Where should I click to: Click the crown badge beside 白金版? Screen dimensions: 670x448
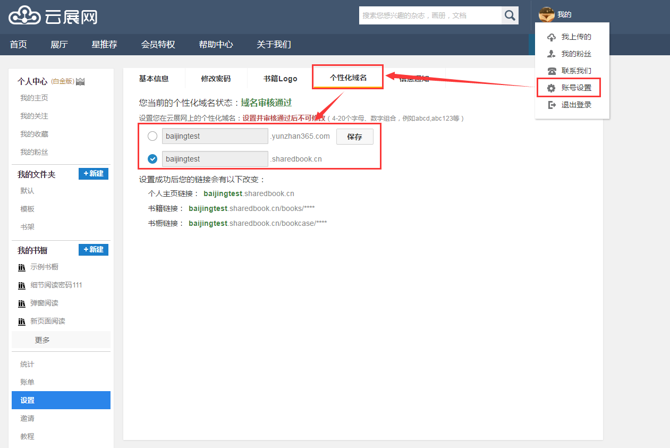[79, 82]
